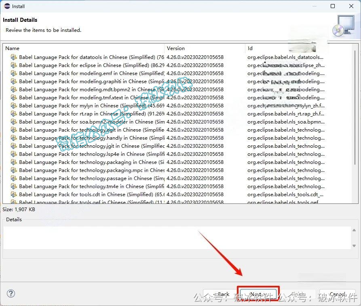Select Babel Language Pack for datatools row
This screenshot has height=306, width=361.
pos(177,57)
